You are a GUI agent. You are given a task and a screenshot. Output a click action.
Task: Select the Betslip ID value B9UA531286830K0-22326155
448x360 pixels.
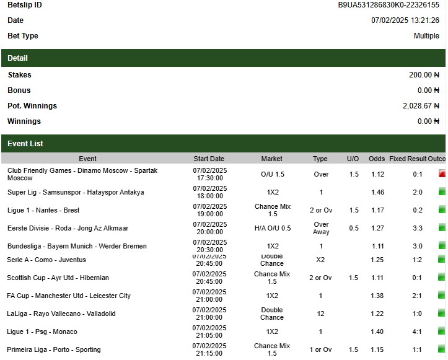coord(389,5)
